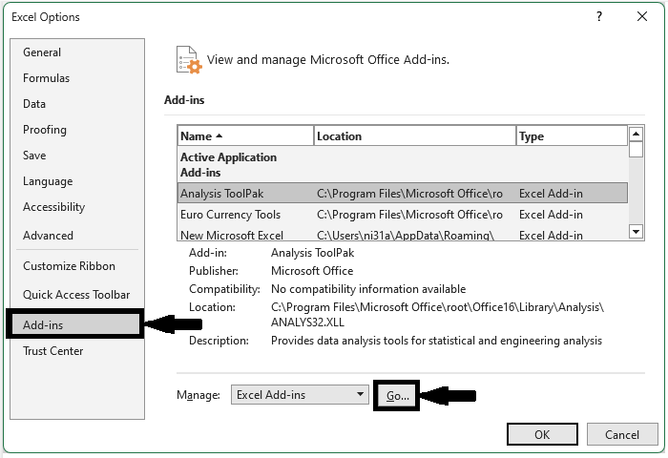Switch to the Formulas category

47,78
